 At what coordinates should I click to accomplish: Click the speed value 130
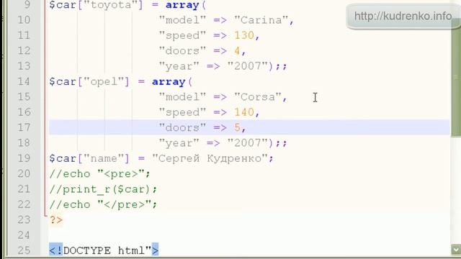(x=244, y=35)
